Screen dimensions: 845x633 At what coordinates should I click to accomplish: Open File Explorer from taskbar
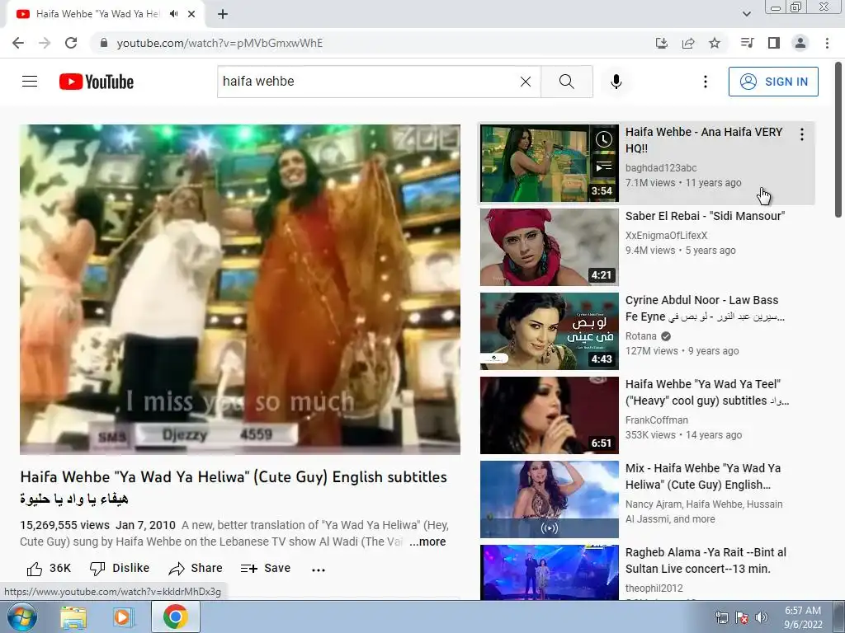tap(73, 617)
